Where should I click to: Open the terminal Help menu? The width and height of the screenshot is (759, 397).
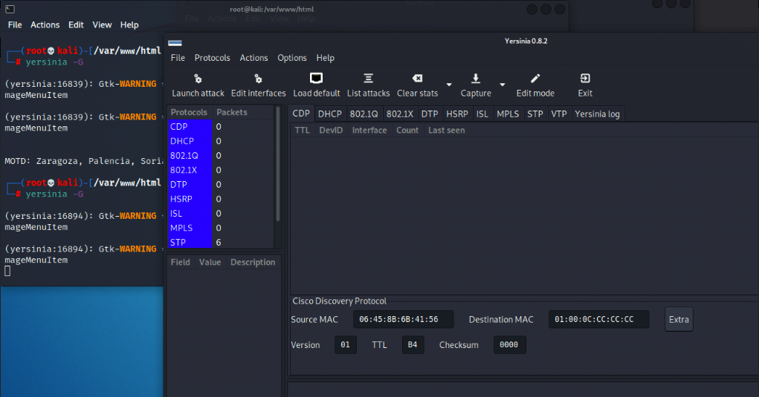pos(129,24)
